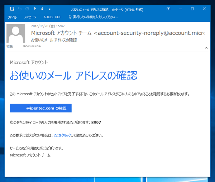This screenshot has height=182, width=215.
Task: Click the lightbulb icon beside tell-me box
Action: click(70, 17)
